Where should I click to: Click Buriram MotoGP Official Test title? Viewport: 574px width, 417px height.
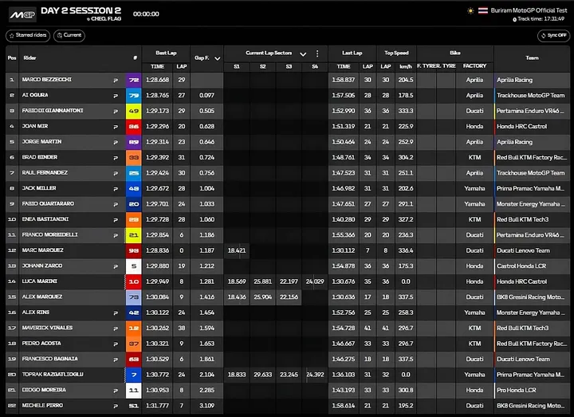tap(529, 10)
